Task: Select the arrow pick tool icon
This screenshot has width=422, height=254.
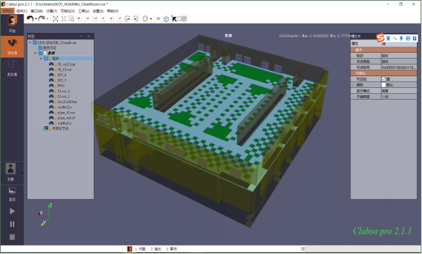Action: tap(174, 18)
